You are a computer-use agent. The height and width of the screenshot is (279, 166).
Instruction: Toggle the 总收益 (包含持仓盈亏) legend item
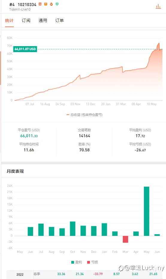84,115
